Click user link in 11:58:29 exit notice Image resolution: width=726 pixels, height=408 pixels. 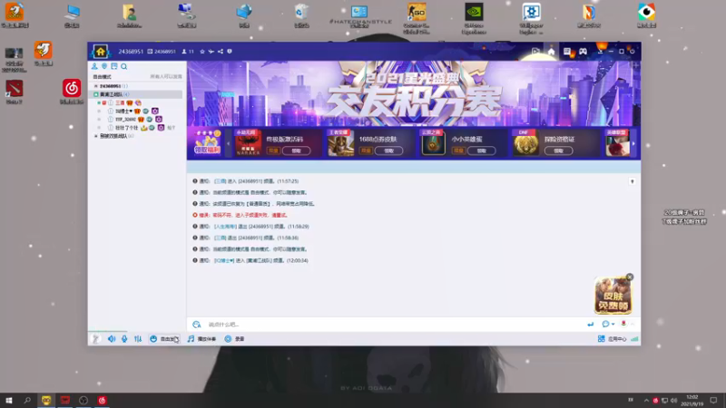point(225,227)
